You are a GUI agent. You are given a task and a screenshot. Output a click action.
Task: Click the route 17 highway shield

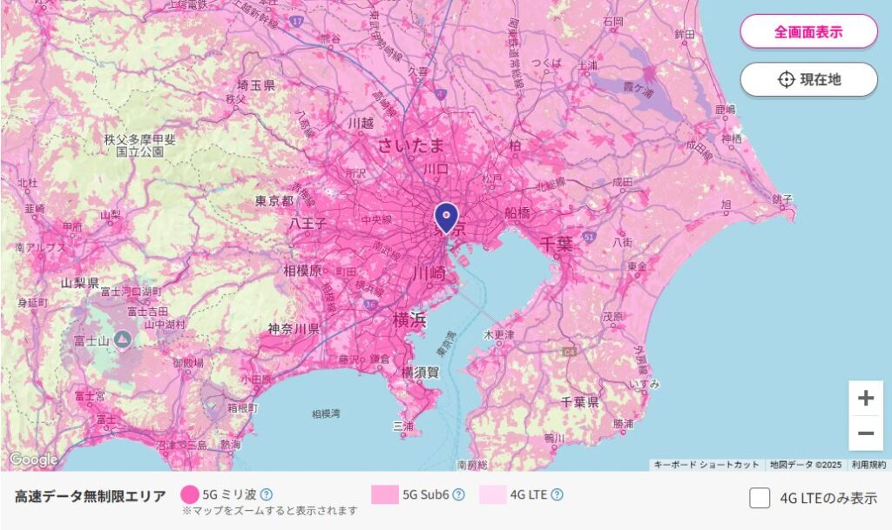[x=296, y=22]
